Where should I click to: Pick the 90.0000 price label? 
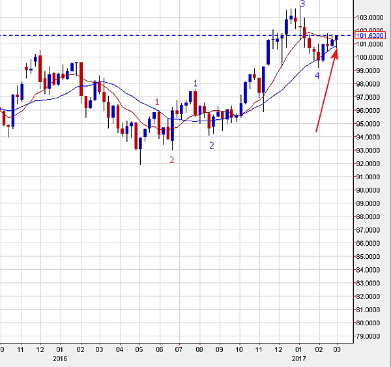(x=369, y=190)
